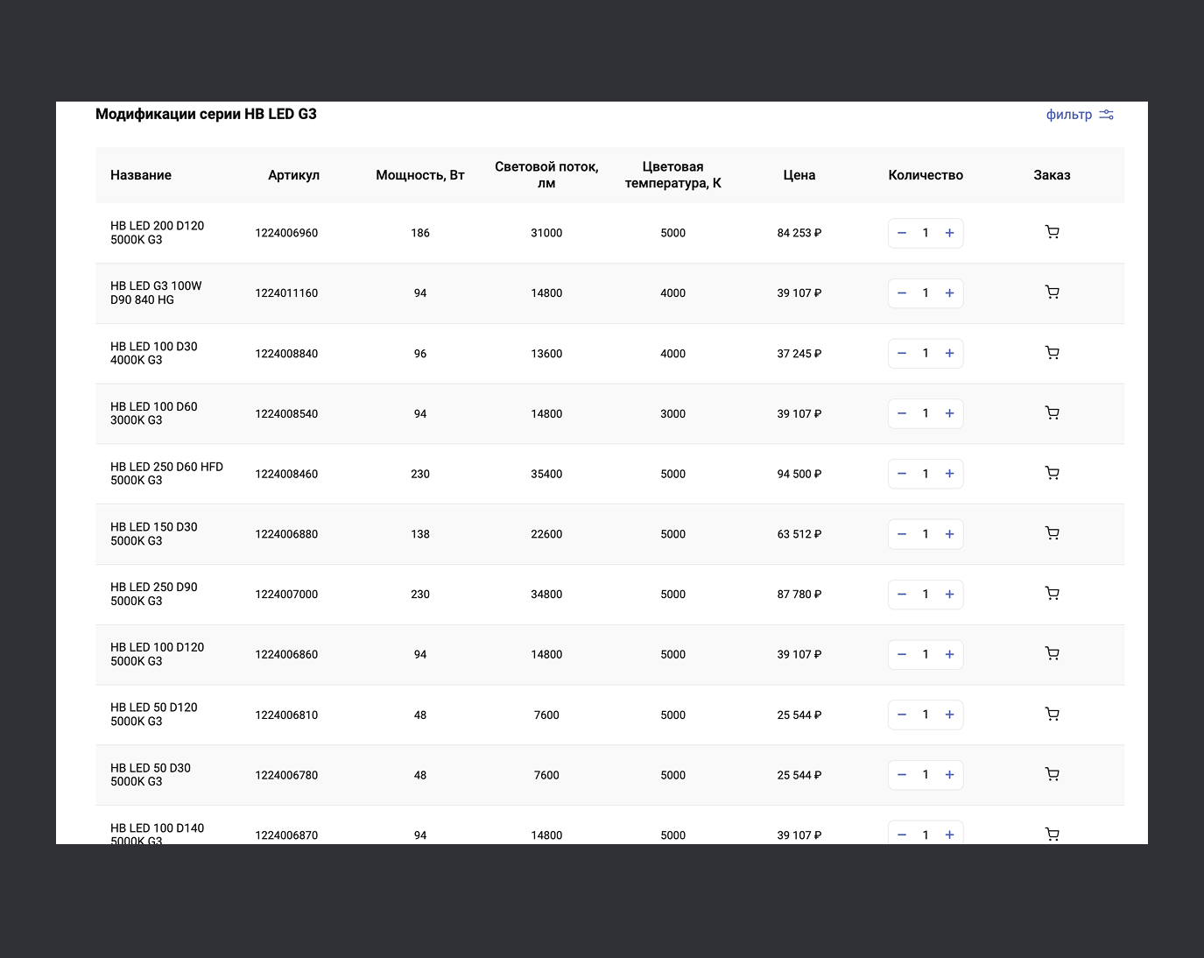Increase quantity for article 1224006880
Screen dimensions: 1204x958
click(949, 534)
